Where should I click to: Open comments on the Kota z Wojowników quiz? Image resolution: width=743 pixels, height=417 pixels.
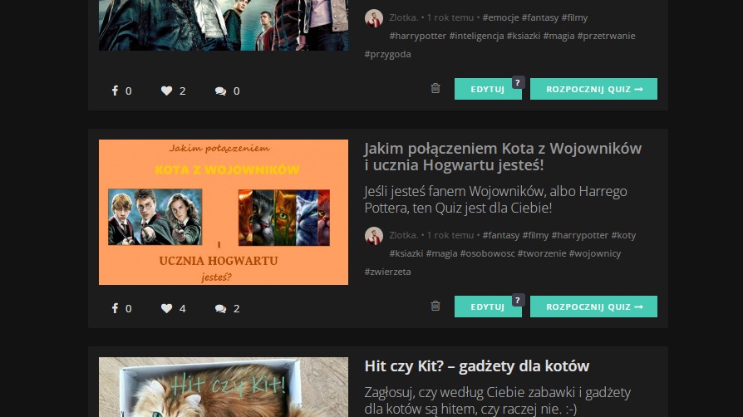tap(220, 308)
